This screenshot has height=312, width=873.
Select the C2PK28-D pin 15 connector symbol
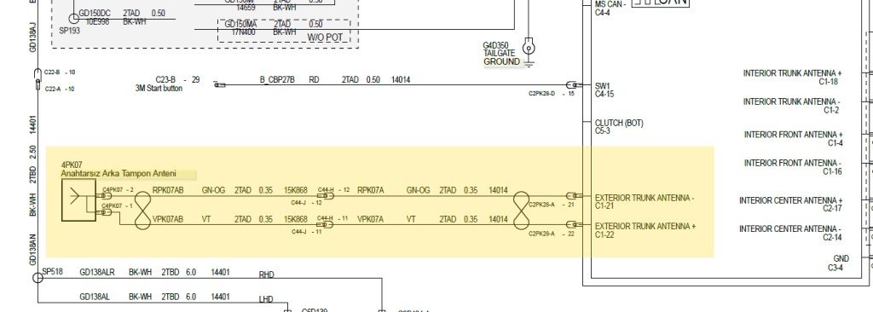(574, 85)
